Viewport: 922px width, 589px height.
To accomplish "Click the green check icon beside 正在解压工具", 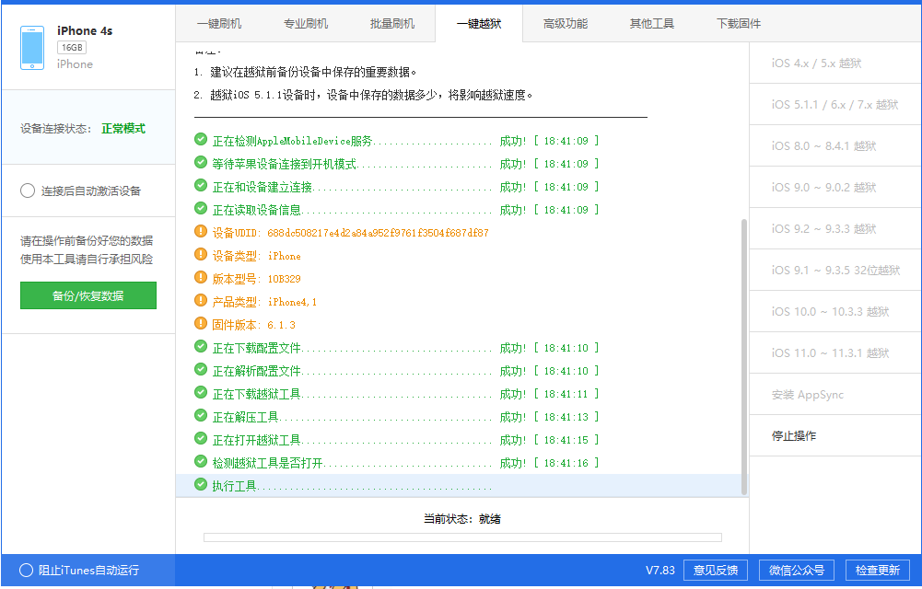I will coord(201,415).
